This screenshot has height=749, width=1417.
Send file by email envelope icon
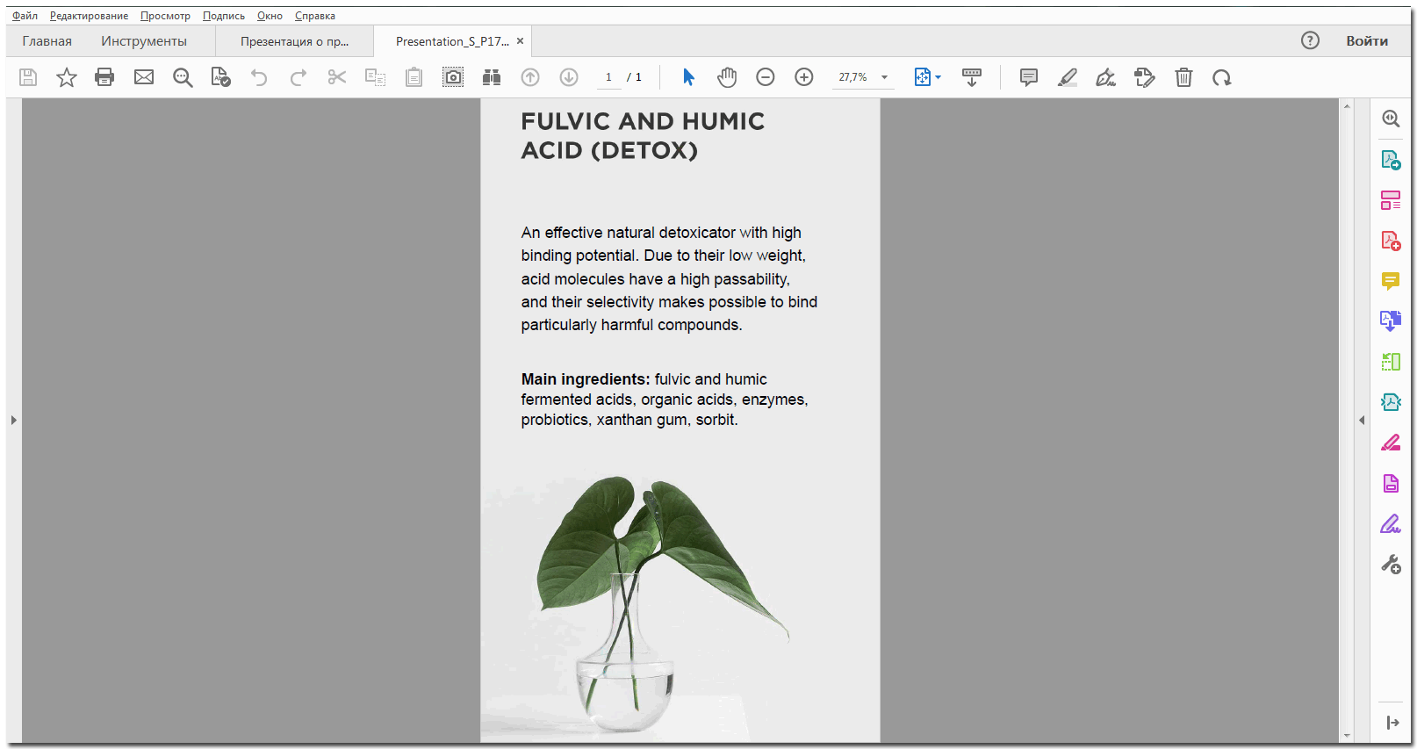[x=144, y=77]
